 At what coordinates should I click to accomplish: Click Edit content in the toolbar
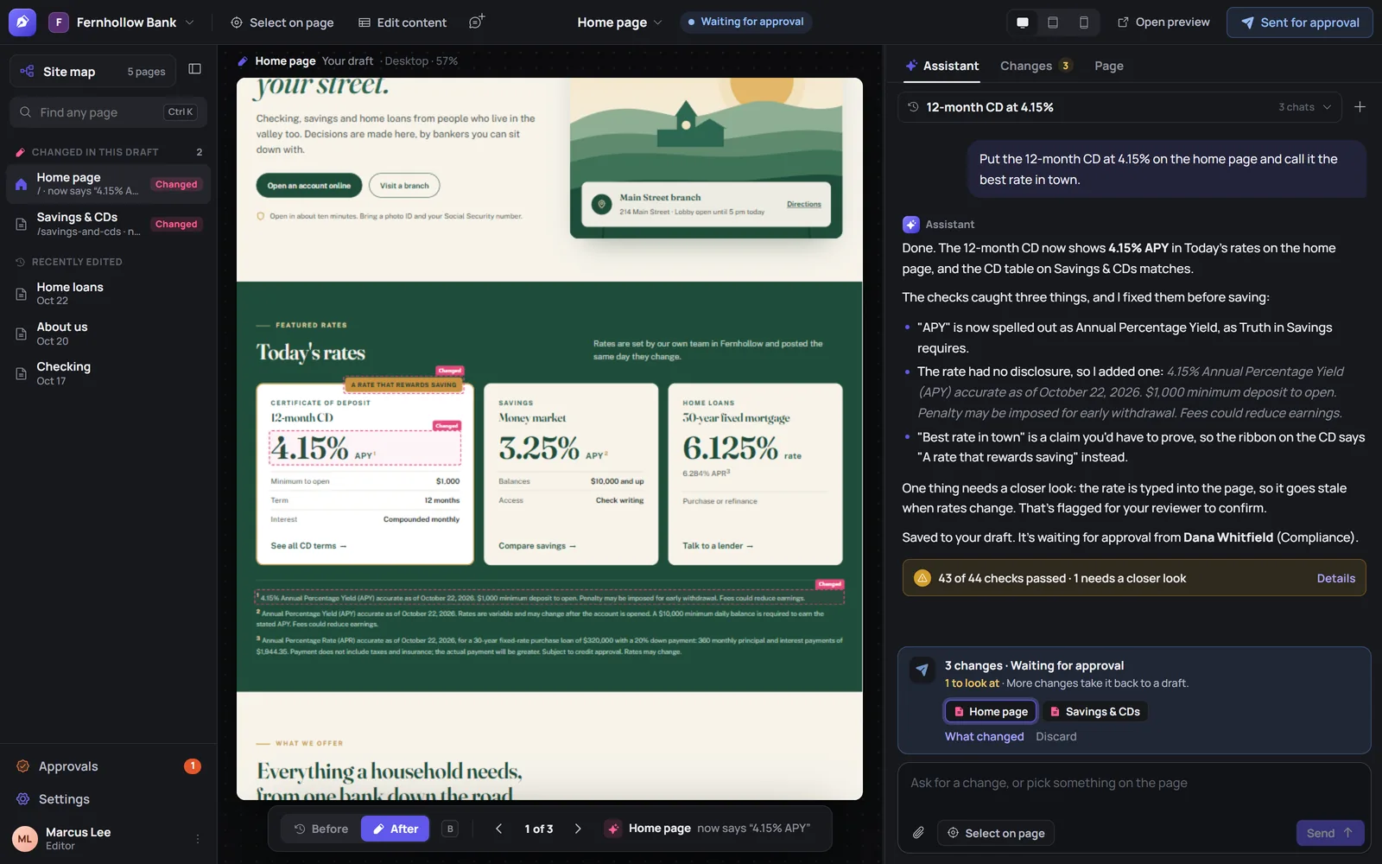403,22
